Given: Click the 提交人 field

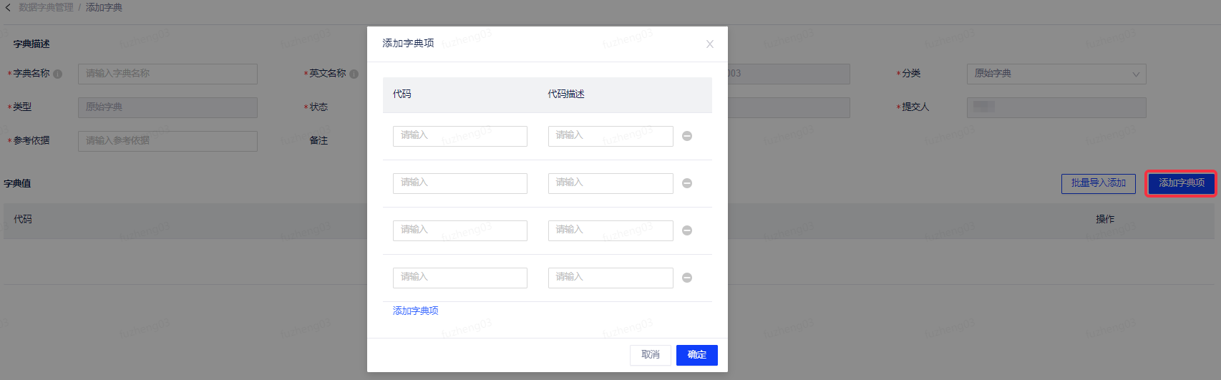Looking at the screenshot, I should (x=1056, y=107).
